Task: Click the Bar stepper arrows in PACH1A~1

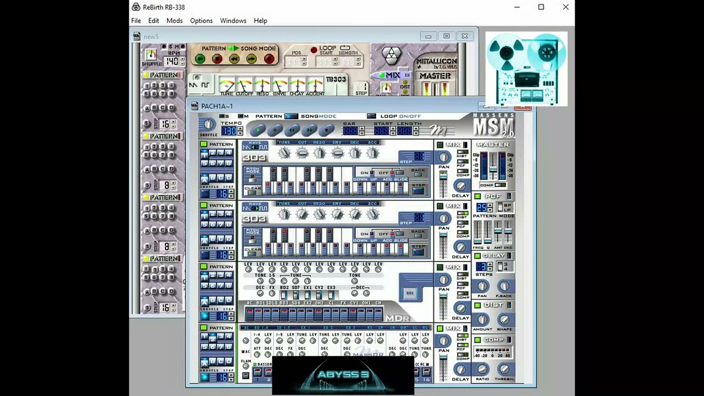Action: 361,131
